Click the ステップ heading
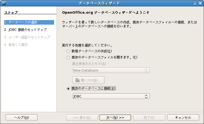204x124 pixels. pyautogui.click(x=11, y=13)
